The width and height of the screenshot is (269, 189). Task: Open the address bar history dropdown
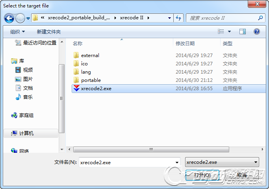[169, 18]
